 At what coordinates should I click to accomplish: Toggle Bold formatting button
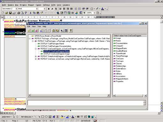coord(49,9)
